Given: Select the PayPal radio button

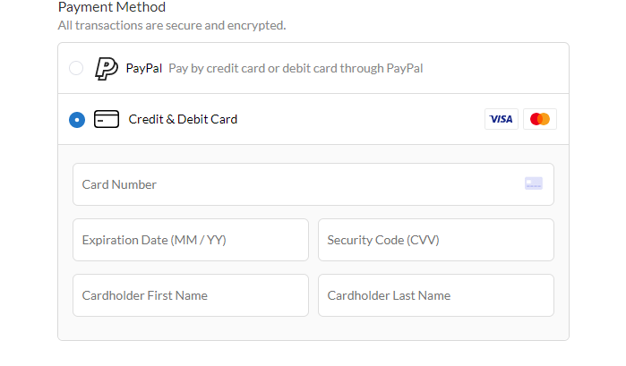Looking at the screenshot, I should point(76,68).
